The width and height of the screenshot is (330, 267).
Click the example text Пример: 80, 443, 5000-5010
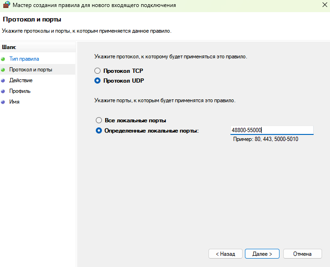pyautogui.click(x=265, y=139)
